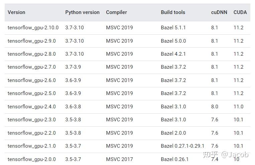
Task: Select the Bazel 0.26.1 cell
Action: (x=174, y=159)
